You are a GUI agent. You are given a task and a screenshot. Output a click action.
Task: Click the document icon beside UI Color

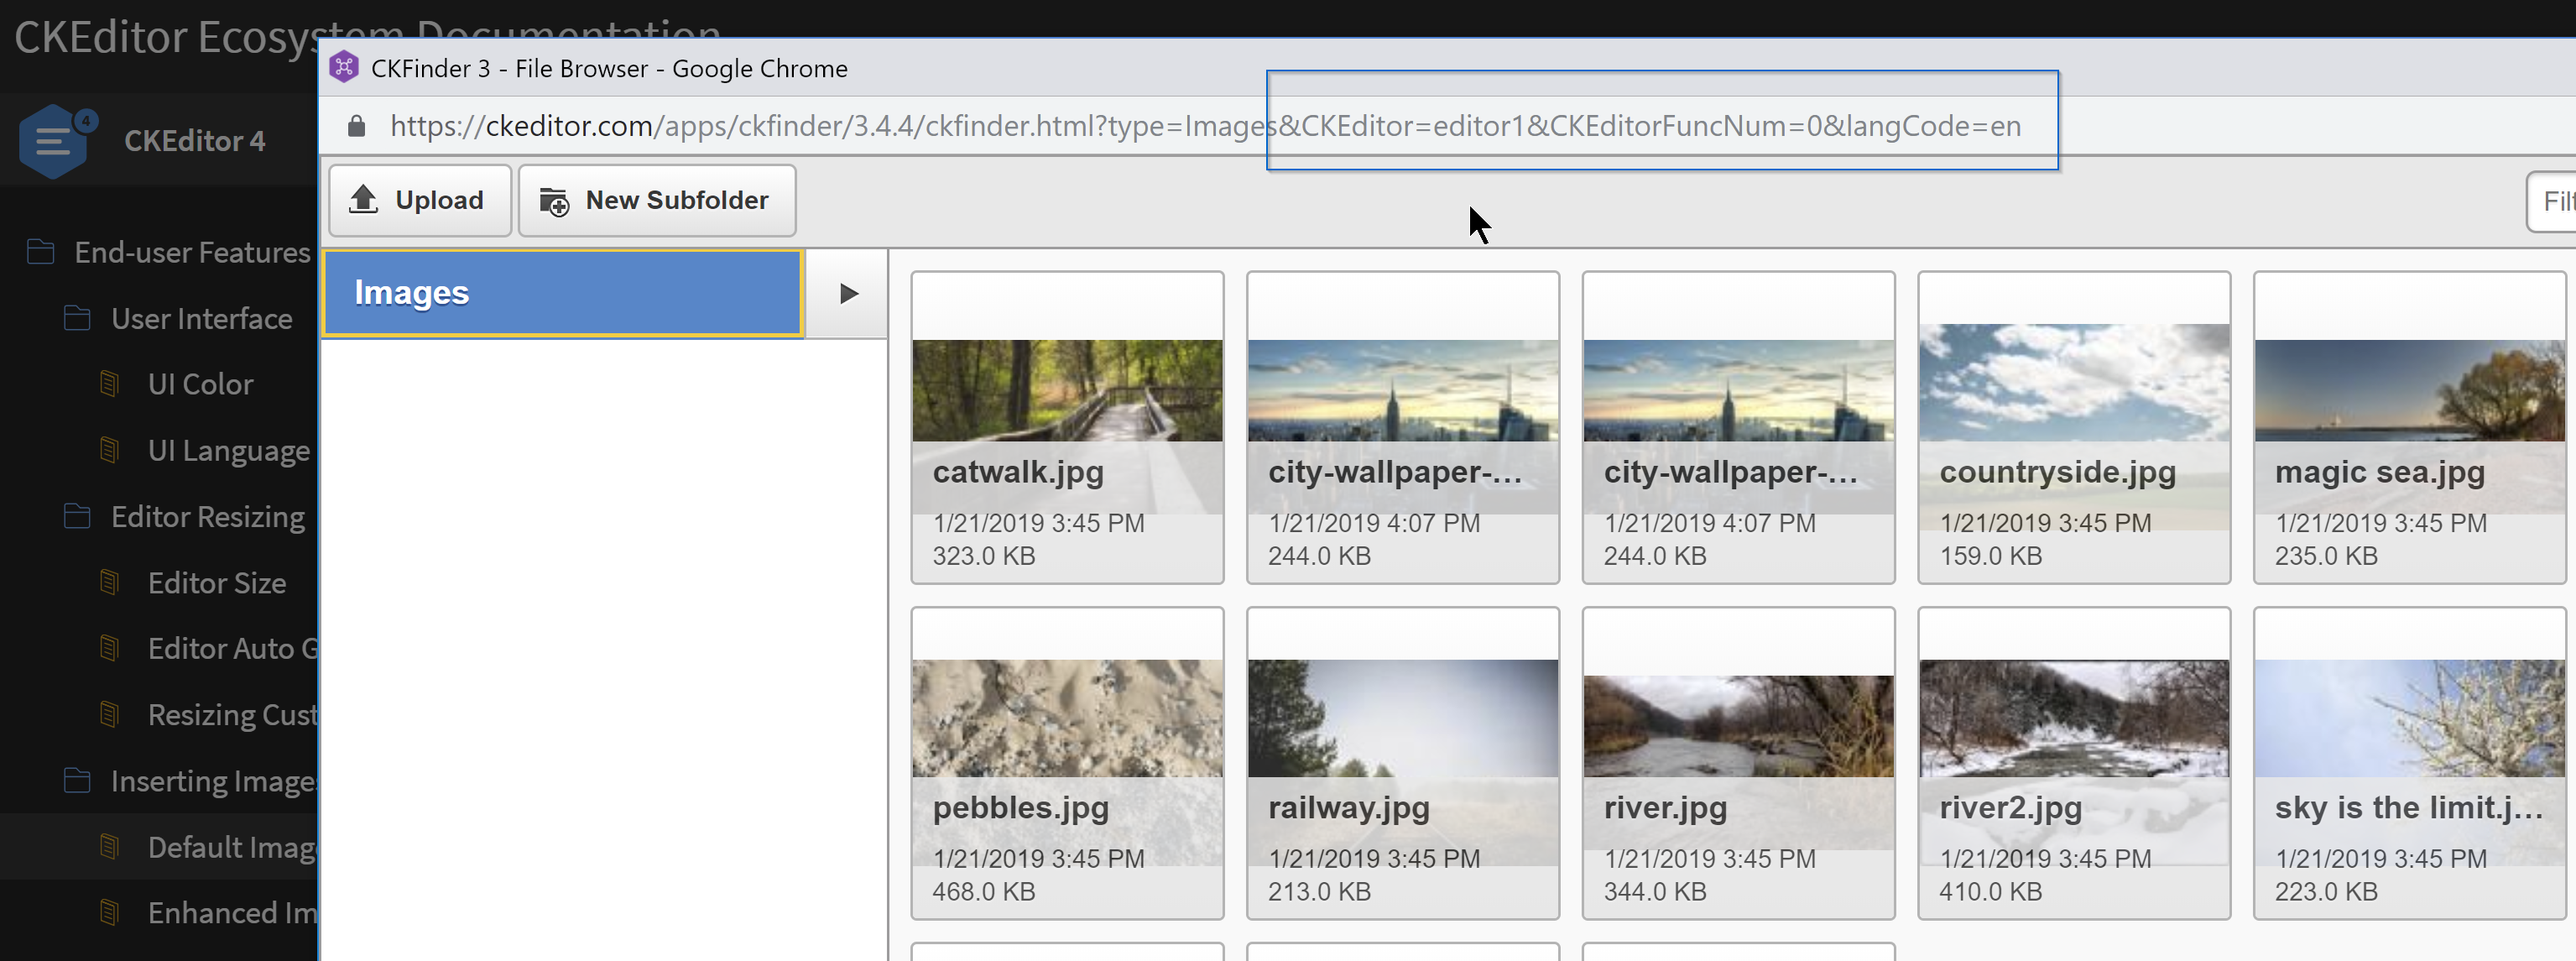110,383
